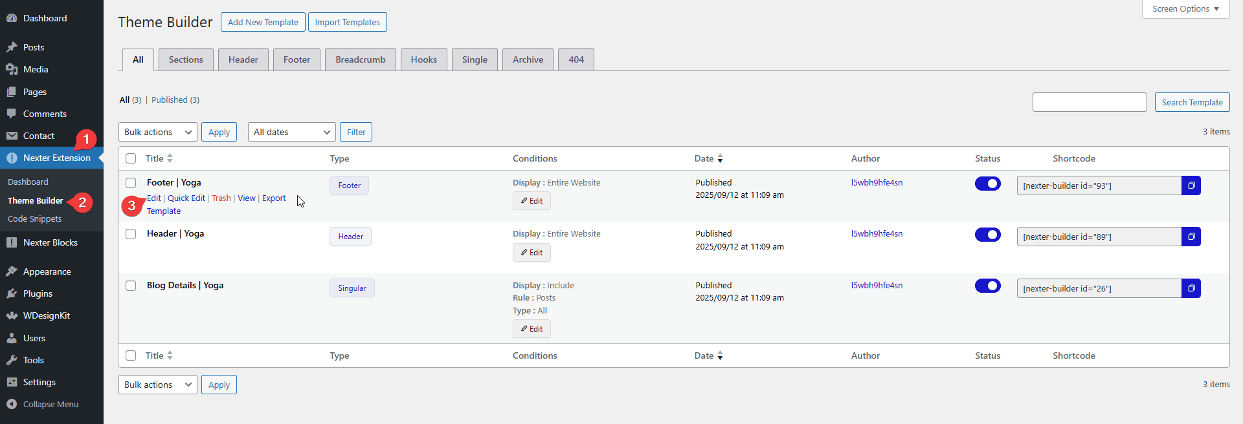Open Nexter Blocks in the sidebar

click(x=50, y=242)
